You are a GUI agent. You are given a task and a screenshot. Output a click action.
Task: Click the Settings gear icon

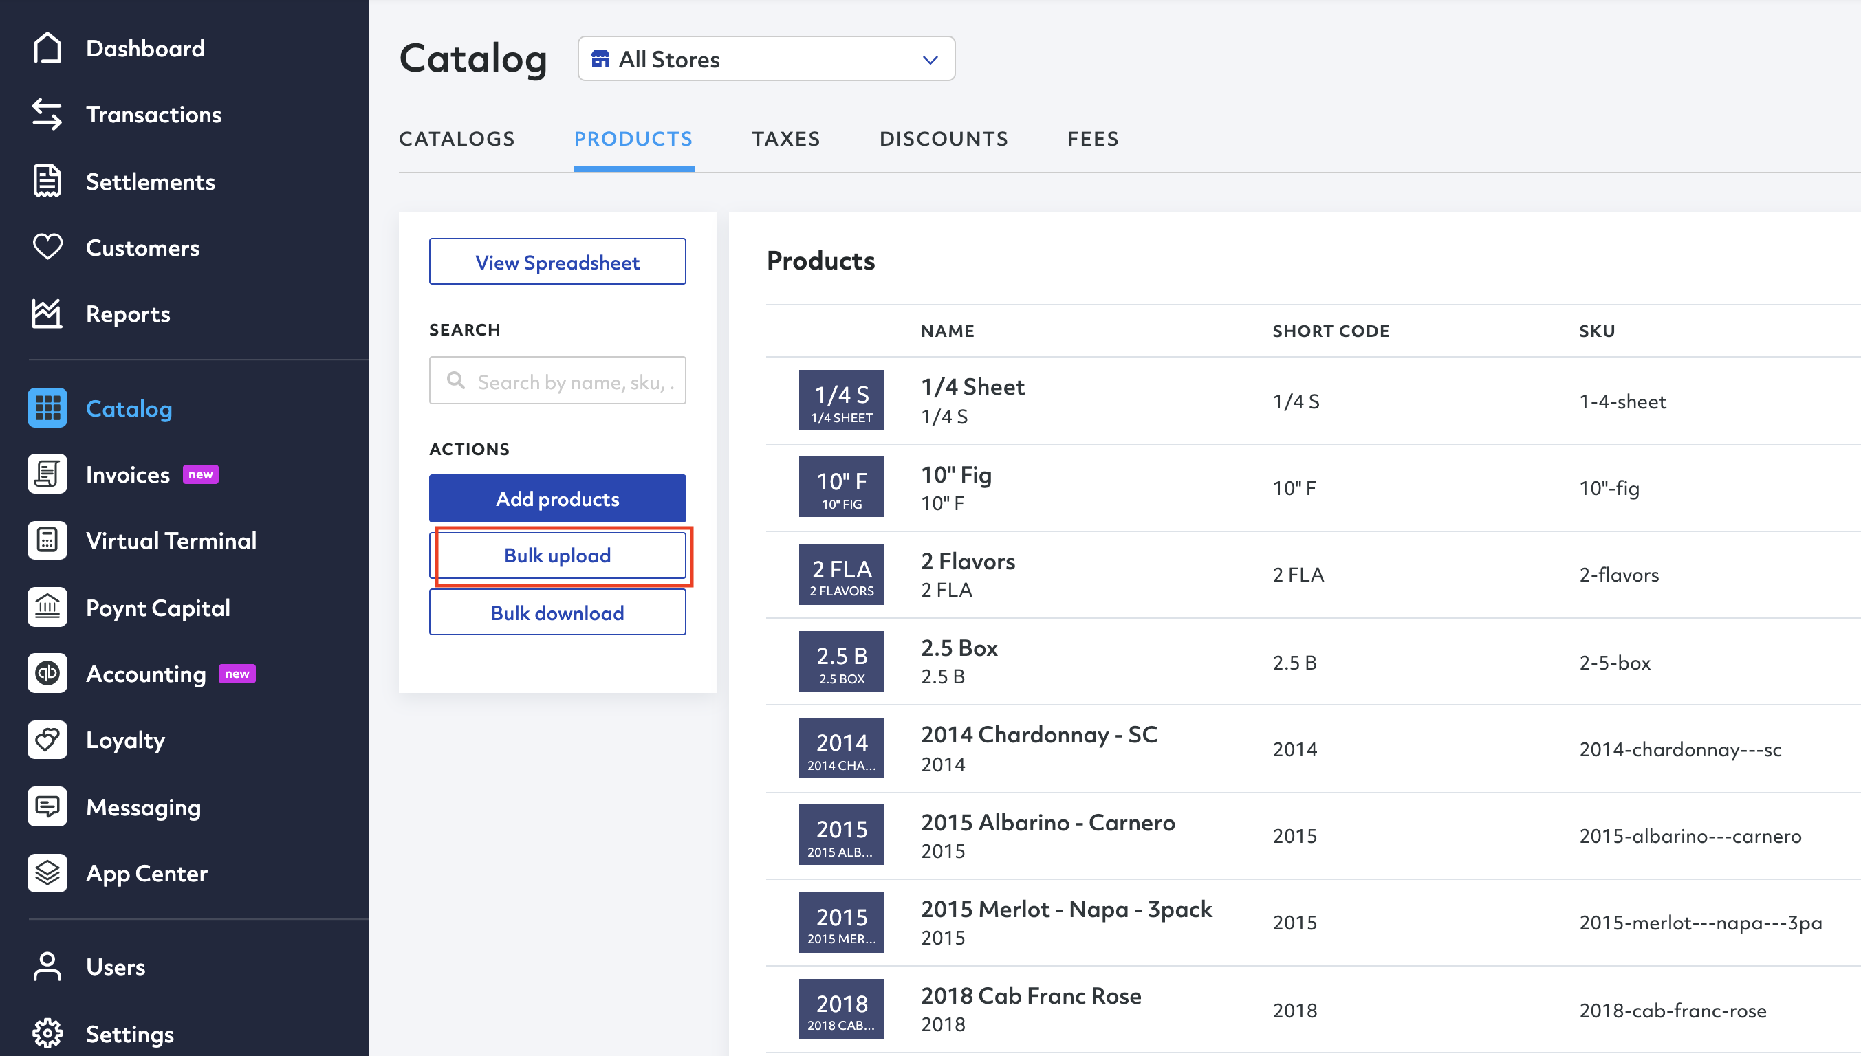tap(47, 1033)
